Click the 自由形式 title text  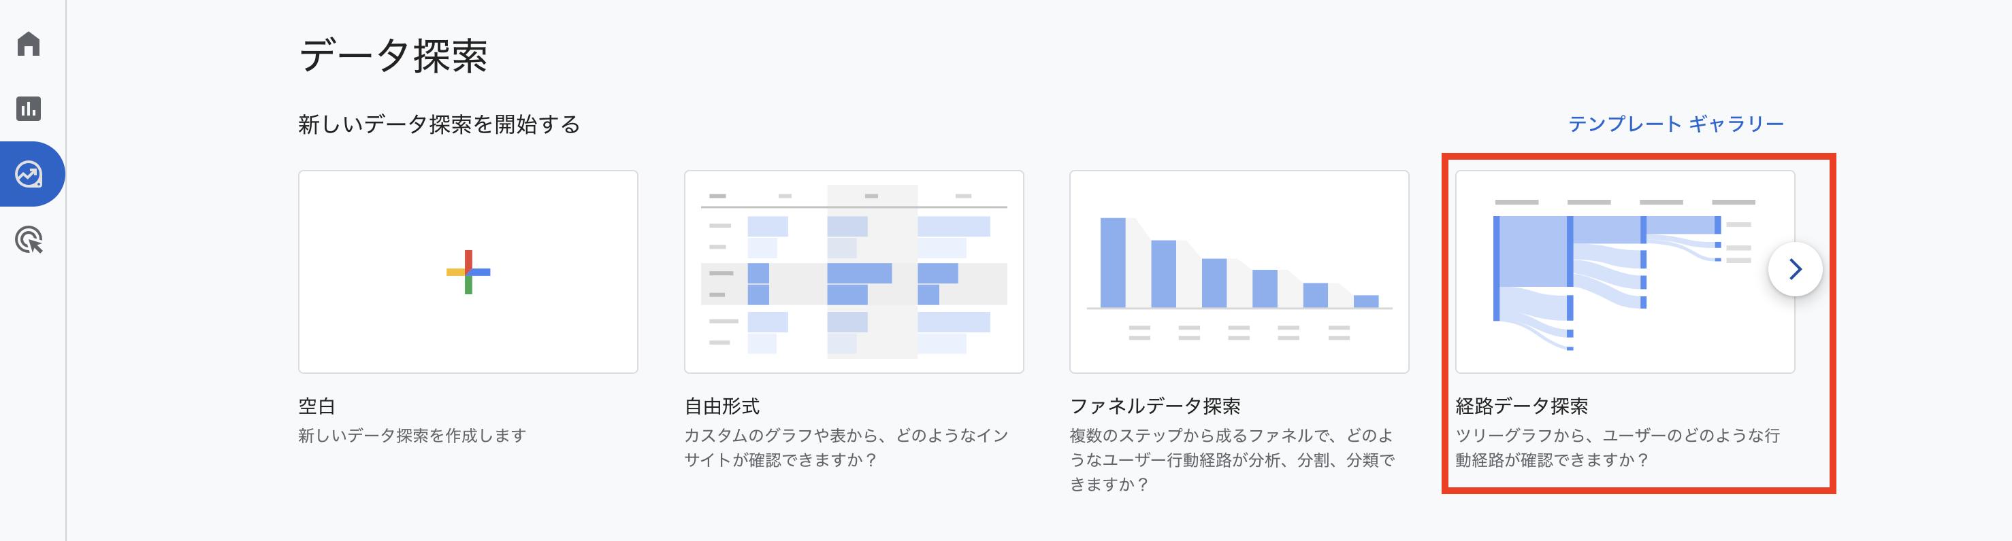(721, 406)
